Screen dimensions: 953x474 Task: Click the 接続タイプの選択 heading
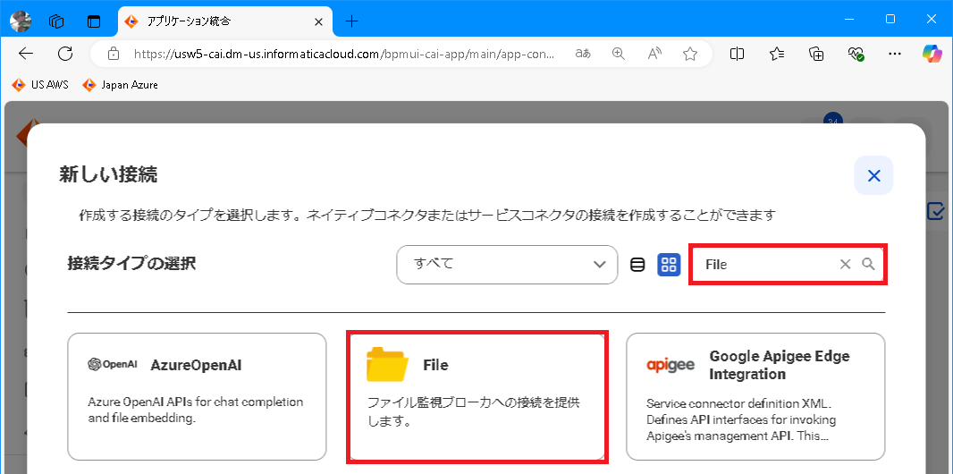[x=132, y=264]
